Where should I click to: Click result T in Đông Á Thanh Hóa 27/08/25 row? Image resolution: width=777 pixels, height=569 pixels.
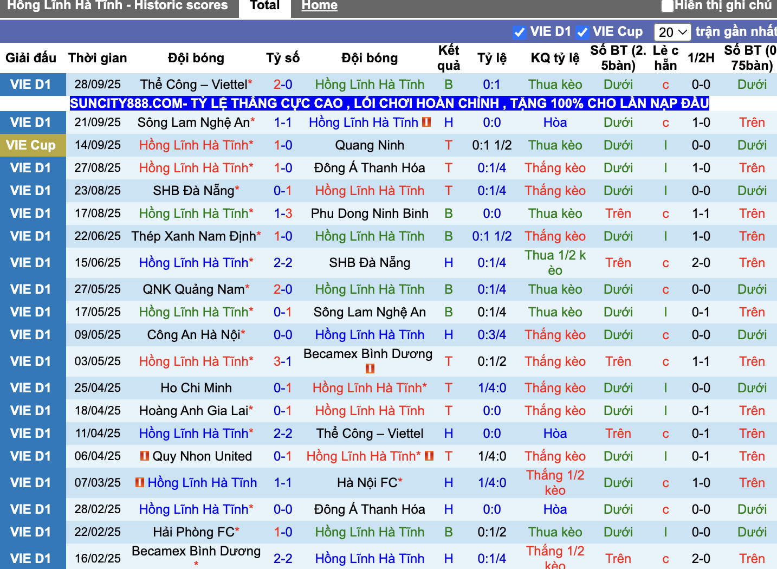tap(449, 168)
